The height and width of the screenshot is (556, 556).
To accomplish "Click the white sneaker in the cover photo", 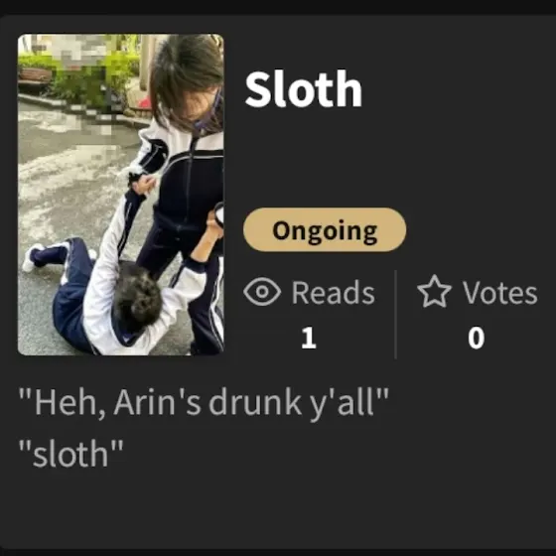I will (32, 258).
